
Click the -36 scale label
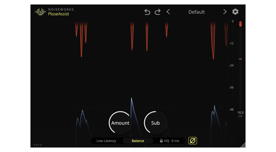(x=231, y=87)
